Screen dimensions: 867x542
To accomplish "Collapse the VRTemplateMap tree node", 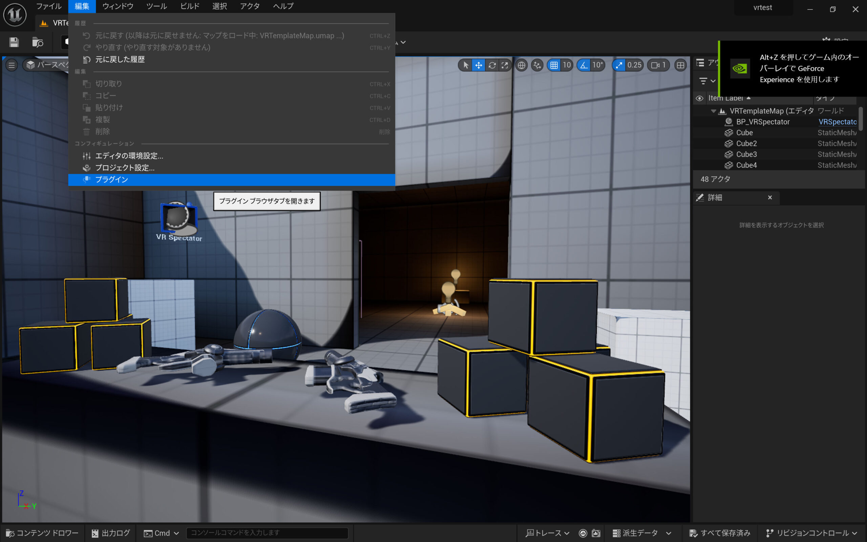I will click(x=713, y=111).
